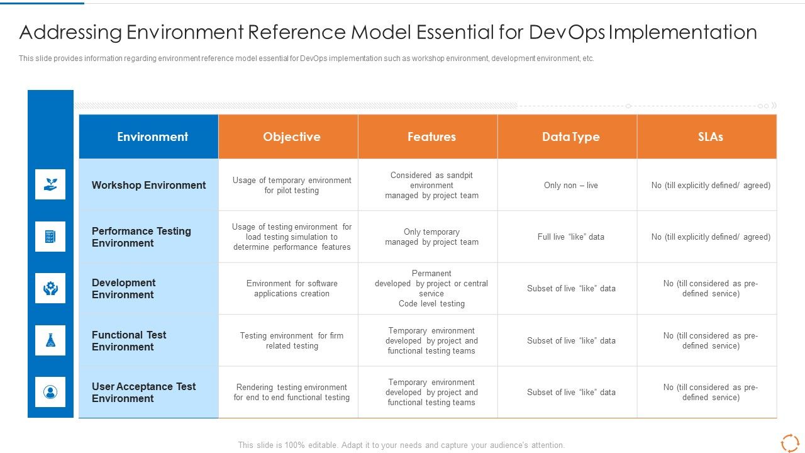Select Functional Test row's 'Temporary environment' features cell
Viewport: 805px width, 453px height.
click(428, 340)
